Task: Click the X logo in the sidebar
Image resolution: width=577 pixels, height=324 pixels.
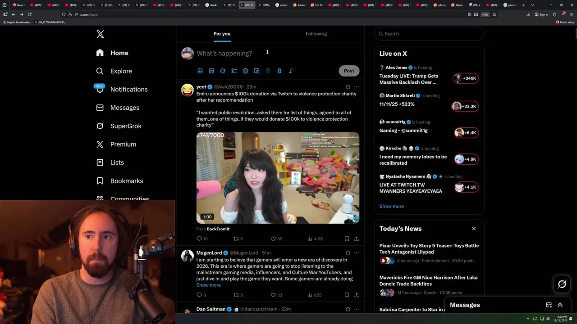Action: tap(100, 34)
